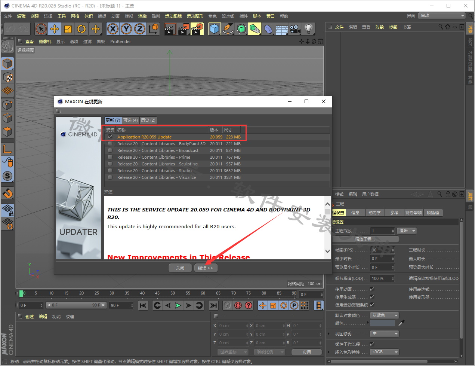This screenshot has width=475, height=366.
Task: Open the 世界坐标 dropdown in coordinates panel
Action: point(233,352)
